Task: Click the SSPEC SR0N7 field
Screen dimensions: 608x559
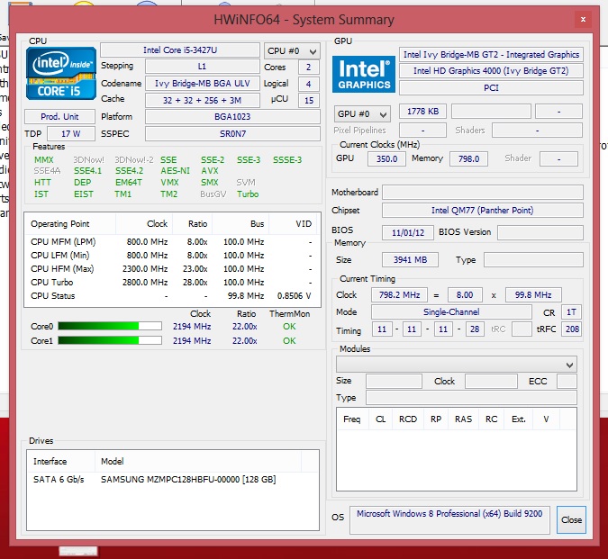Action: (232, 133)
